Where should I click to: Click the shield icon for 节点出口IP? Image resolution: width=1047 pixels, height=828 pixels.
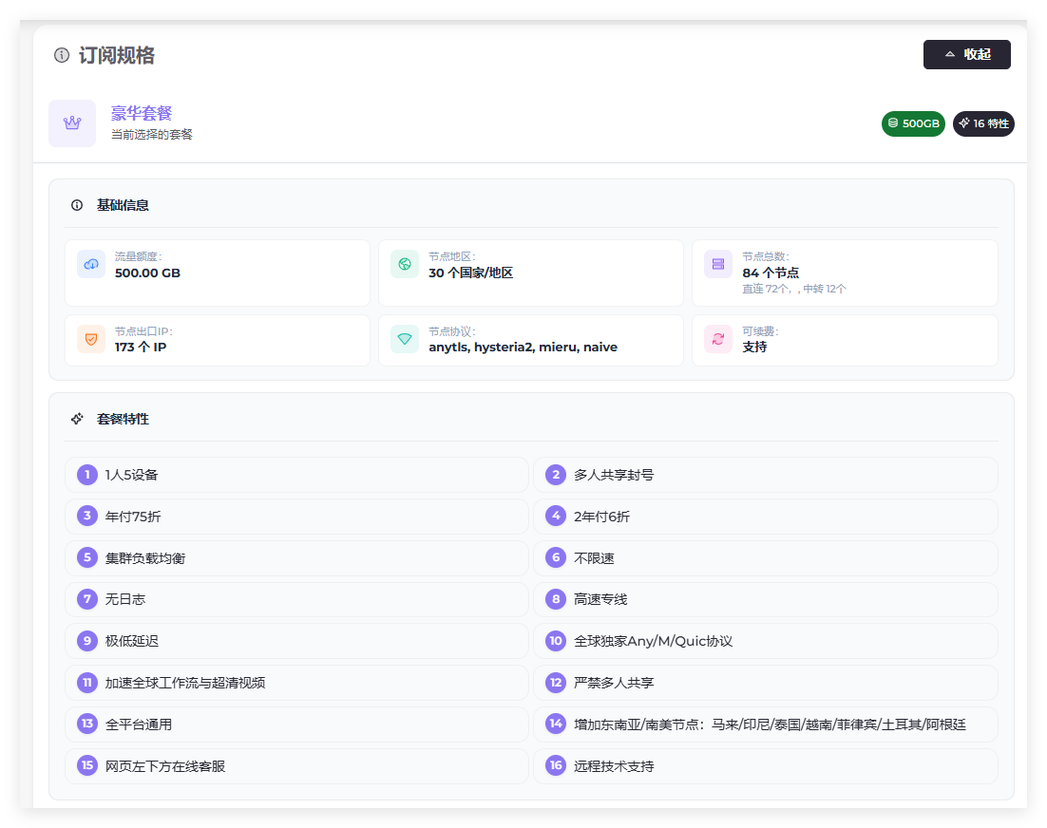[91, 339]
